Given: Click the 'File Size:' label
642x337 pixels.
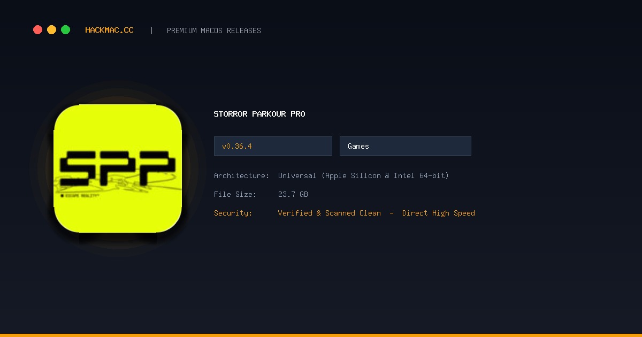Looking at the screenshot, I should [x=235, y=194].
